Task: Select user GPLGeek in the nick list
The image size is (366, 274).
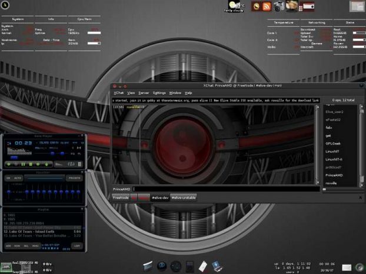Action: 333,143
